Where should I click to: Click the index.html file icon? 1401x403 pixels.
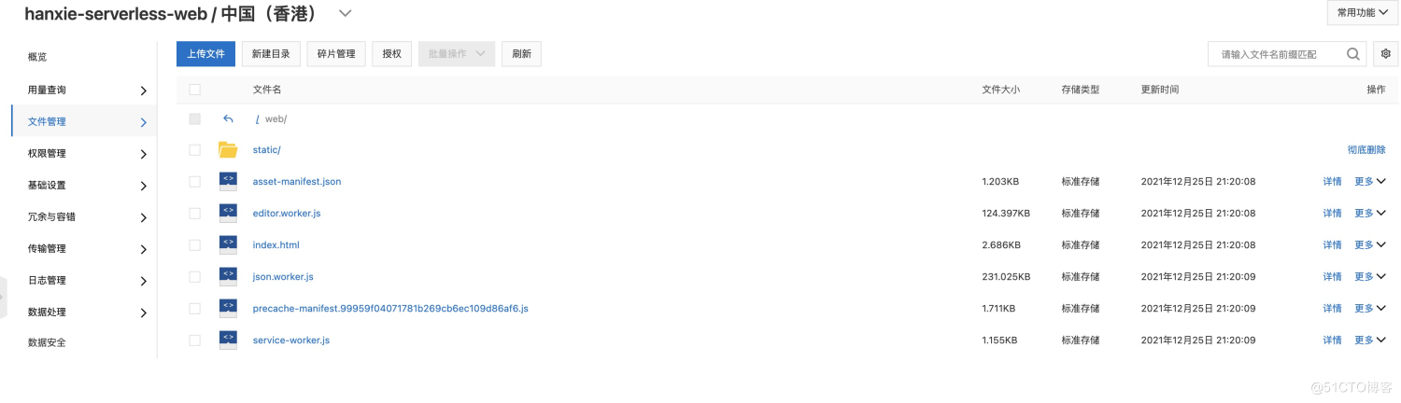click(228, 245)
